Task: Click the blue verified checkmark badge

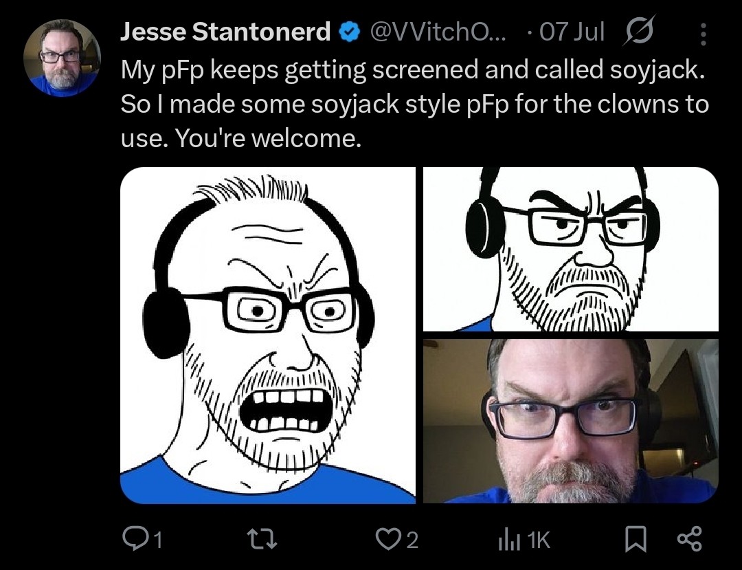Action: 350,32
